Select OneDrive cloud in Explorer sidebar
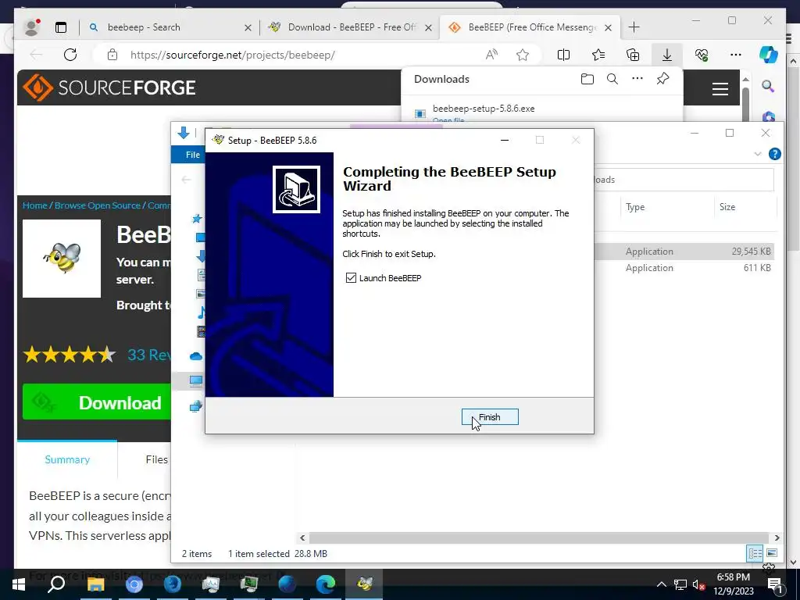Viewport: 800px width, 600px height. click(x=196, y=356)
